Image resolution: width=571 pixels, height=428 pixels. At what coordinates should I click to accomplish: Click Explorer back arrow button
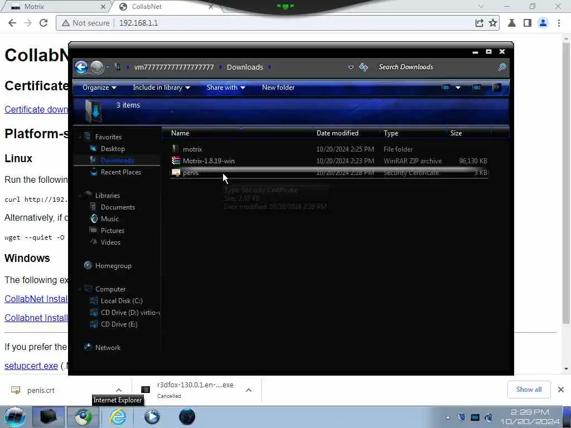81,67
